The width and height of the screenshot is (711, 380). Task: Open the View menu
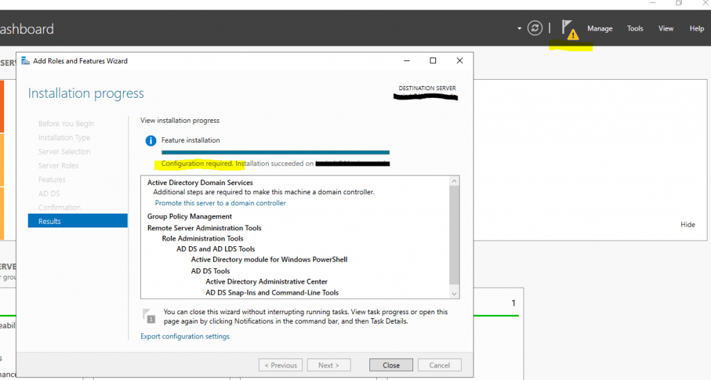pyautogui.click(x=666, y=28)
